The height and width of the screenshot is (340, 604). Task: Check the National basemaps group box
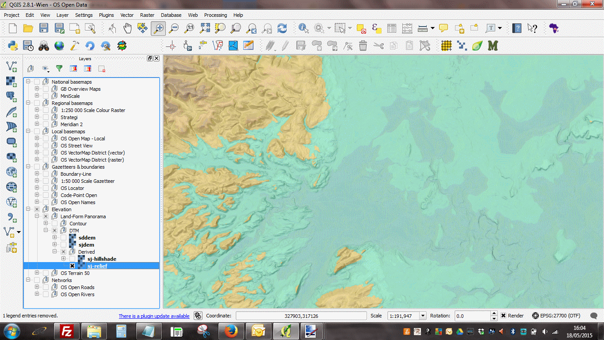click(x=37, y=82)
